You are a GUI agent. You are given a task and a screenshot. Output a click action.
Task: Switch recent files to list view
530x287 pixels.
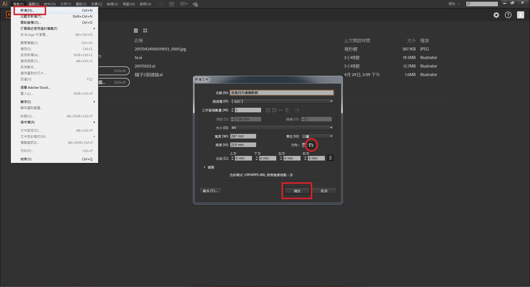tap(136, 31)
